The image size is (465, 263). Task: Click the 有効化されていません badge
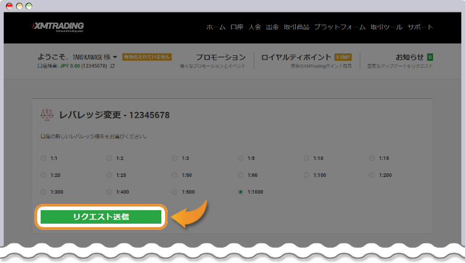click(147, 57)
